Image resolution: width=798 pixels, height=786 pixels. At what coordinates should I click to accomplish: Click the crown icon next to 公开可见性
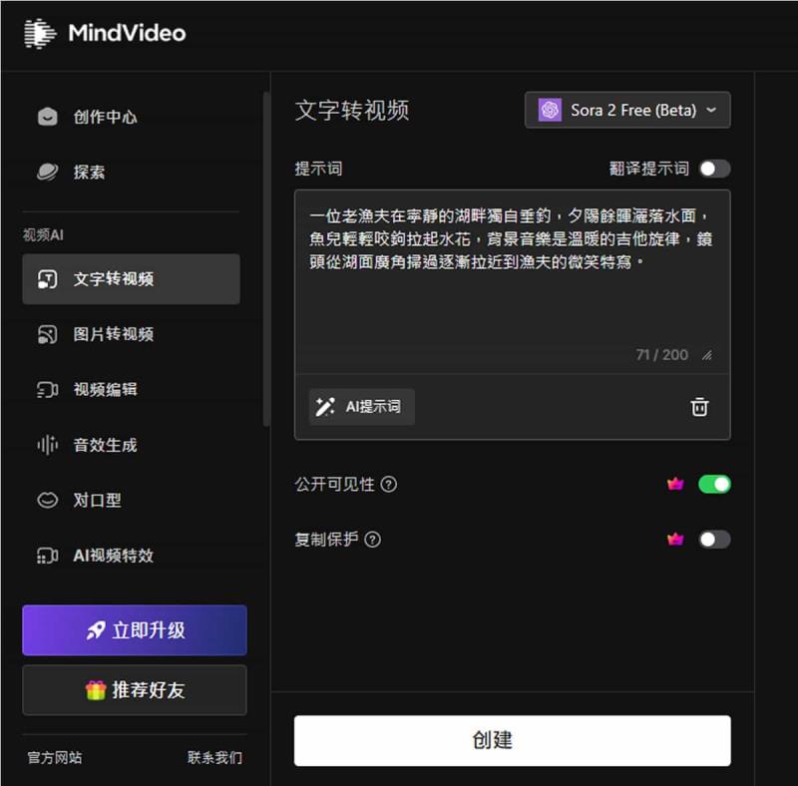point(675,485)
